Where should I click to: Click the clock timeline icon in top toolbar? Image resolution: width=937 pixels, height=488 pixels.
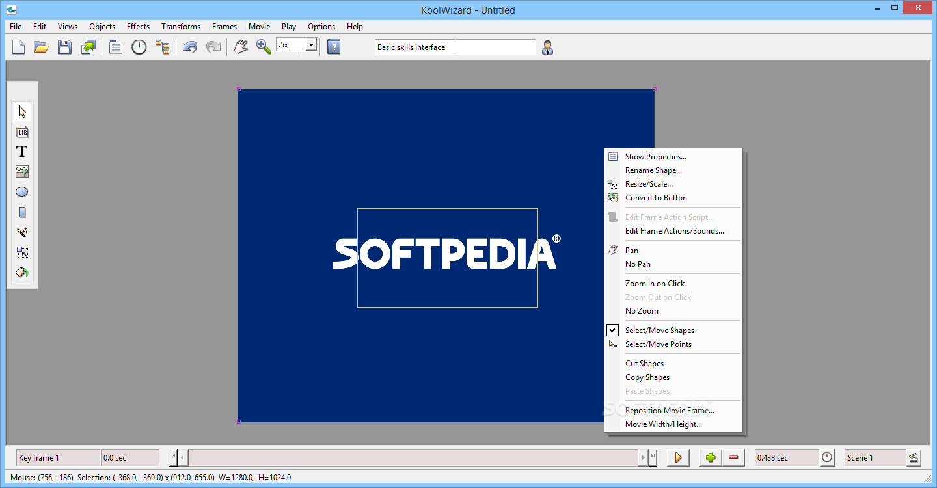click(139, 47)
